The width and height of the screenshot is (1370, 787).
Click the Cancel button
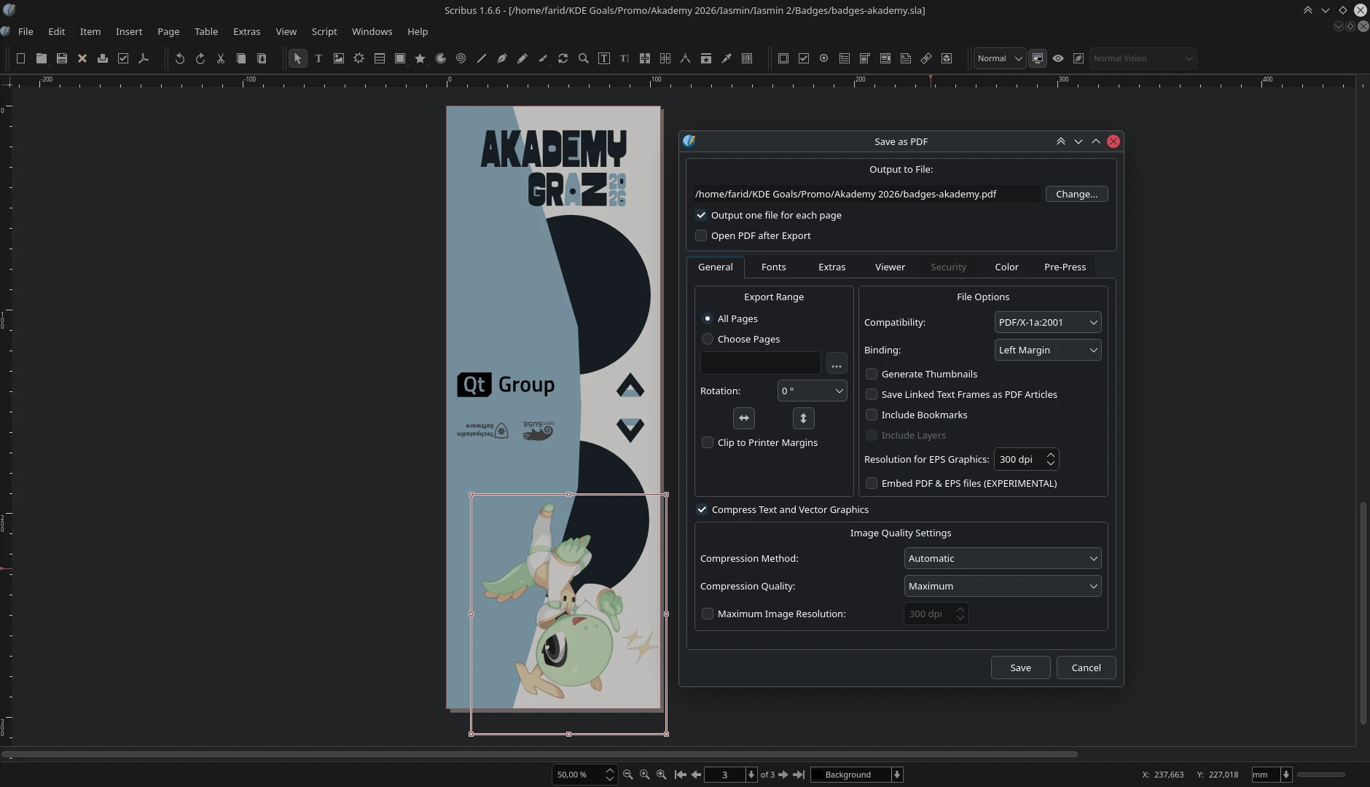point(1086,667)
